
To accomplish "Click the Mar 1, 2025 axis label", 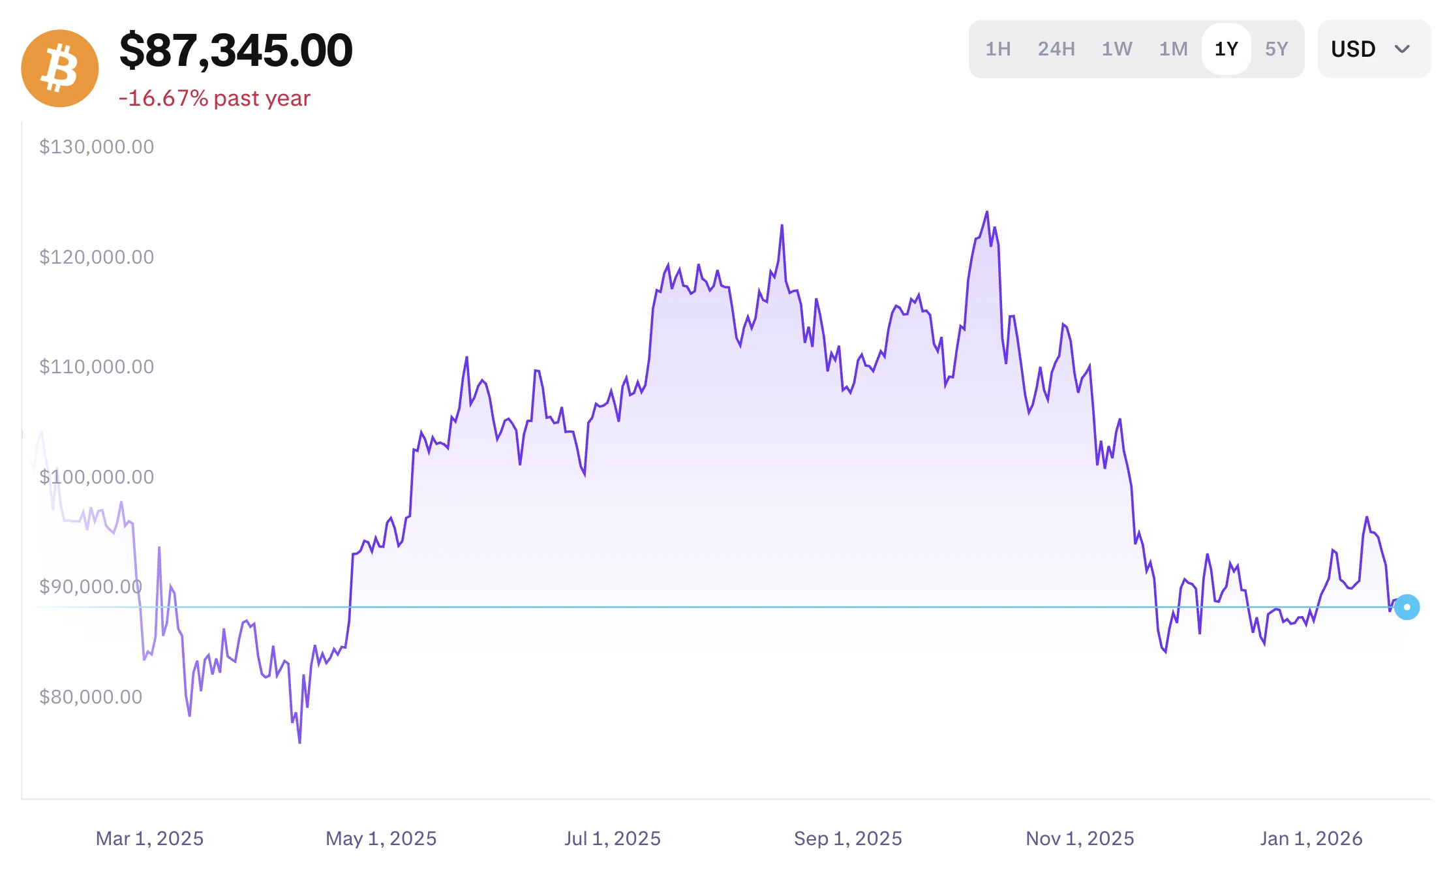I will tap(149, 839).
